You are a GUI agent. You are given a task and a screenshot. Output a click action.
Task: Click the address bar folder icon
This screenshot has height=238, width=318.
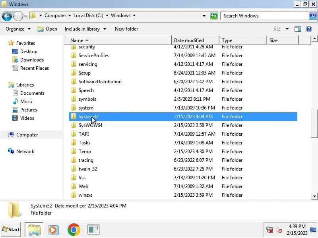33,15
